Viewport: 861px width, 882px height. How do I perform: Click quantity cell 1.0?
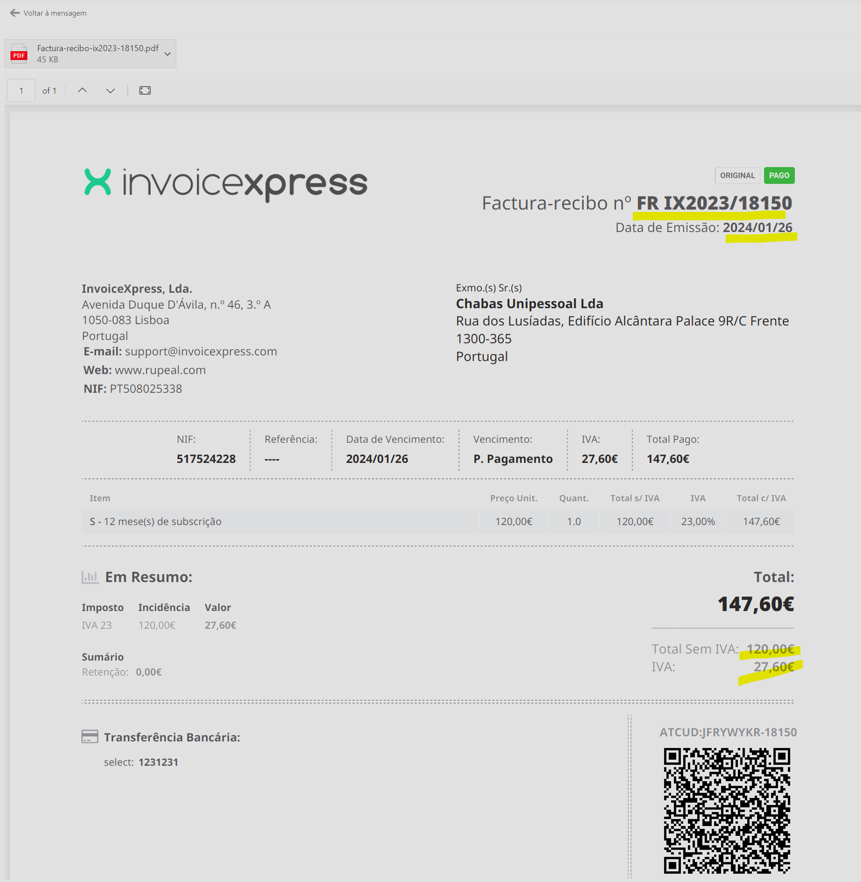574,522
